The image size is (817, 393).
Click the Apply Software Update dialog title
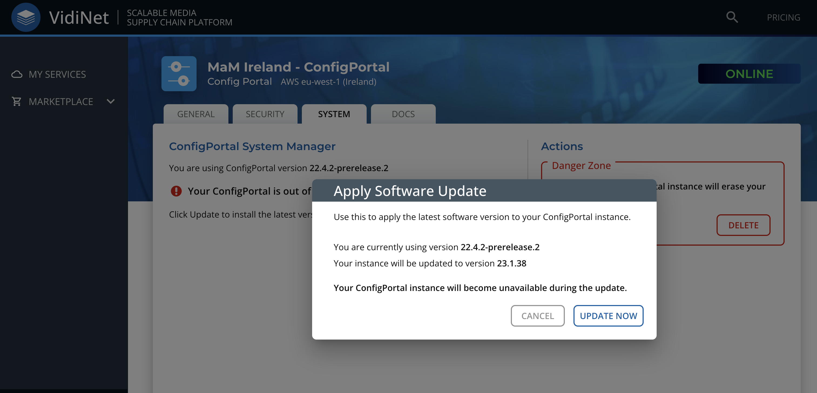[x=410, y=191]
